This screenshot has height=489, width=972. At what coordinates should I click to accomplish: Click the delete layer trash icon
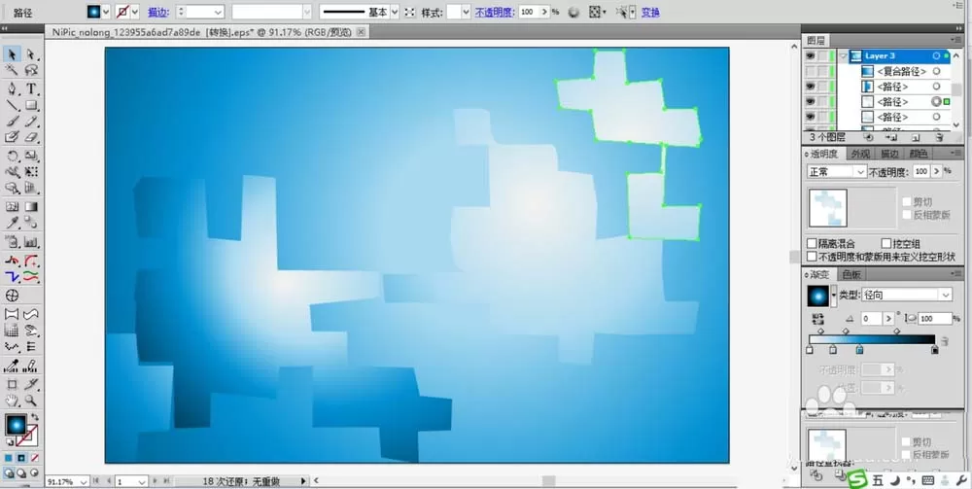939,137
